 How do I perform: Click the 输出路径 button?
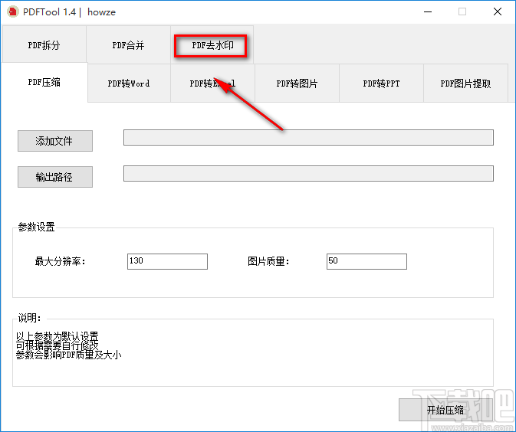point(55,177)
